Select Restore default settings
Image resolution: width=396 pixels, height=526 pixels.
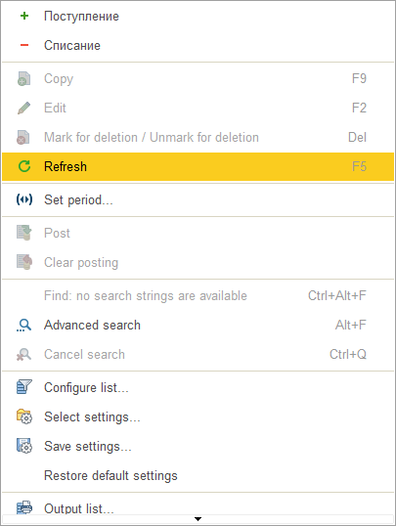point(198,475)
